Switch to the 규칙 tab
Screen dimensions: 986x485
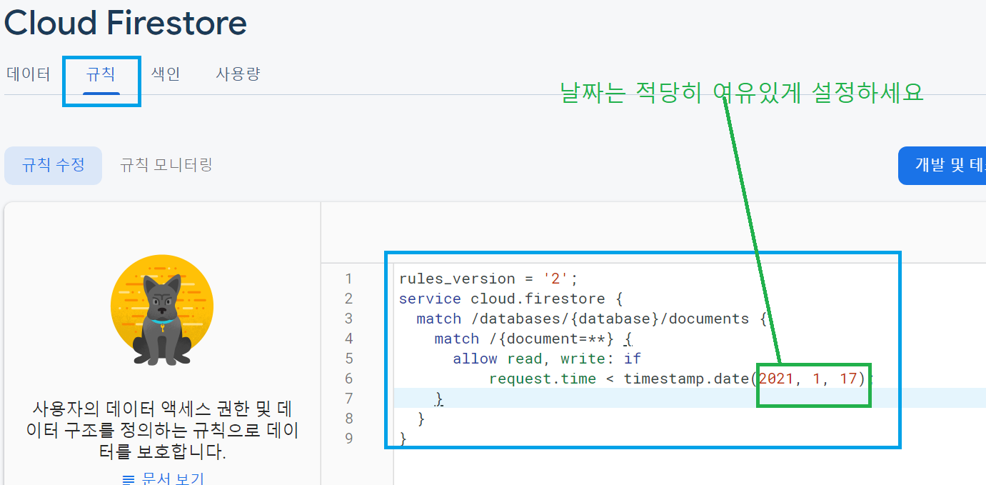pyautogui.click(x=101, y=74)
